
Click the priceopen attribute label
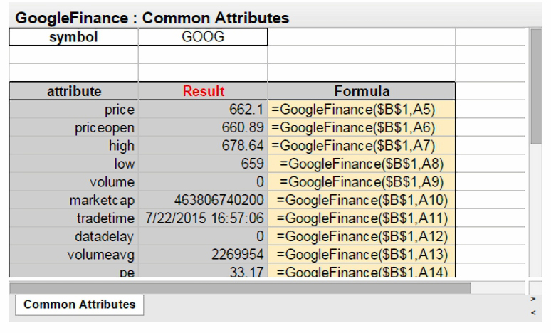click(x=105, y=128)
